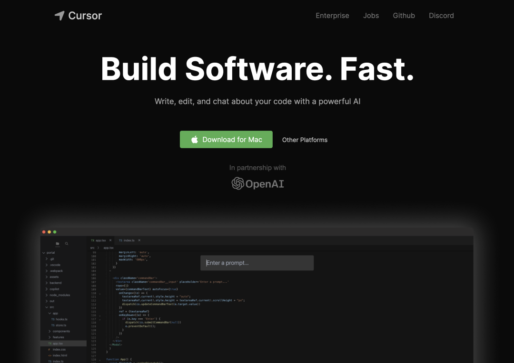The image size is (514, 363).
Task: Select app.tsx in the file tree
Action: click(63, 344)
